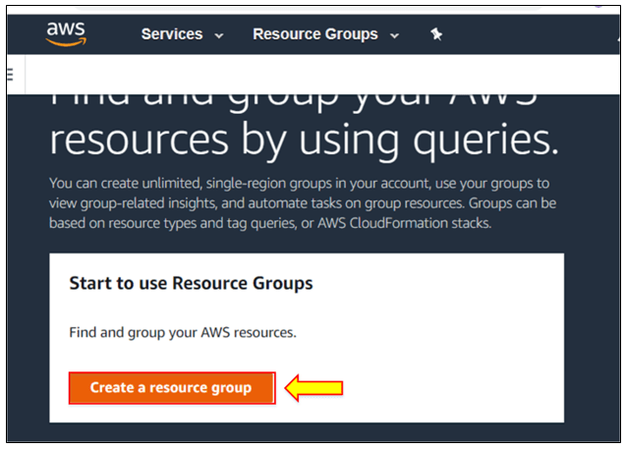Image resolution: width=626 pixels, height=449 pixels.
Task: Click the pin shortcuts icon
Action: [436, 34]
